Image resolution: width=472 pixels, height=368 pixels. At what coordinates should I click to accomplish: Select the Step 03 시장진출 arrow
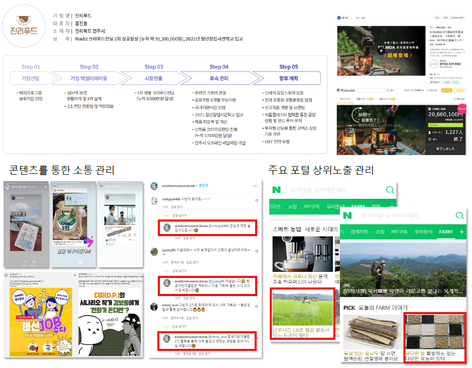pyautogui.click(x=153, y=78)
